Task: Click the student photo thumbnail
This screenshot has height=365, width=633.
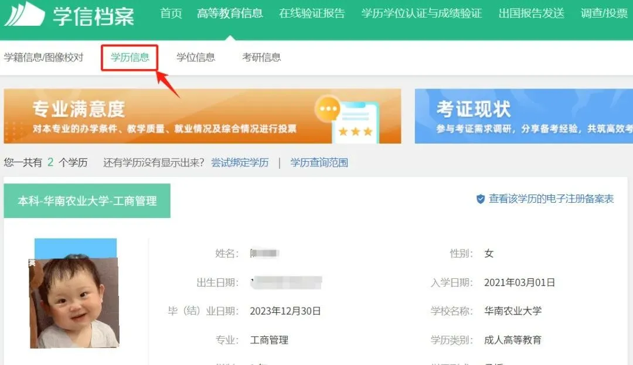Action: pyautogui.click(x=74, y=293)
